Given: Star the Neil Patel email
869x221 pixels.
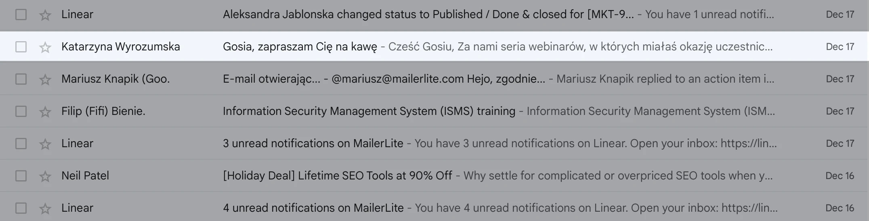Looking at the screenshot, I should tap(45, 176).
